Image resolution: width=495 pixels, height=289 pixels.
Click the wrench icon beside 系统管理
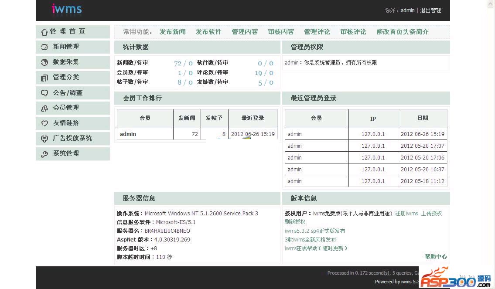pos(44,154)
